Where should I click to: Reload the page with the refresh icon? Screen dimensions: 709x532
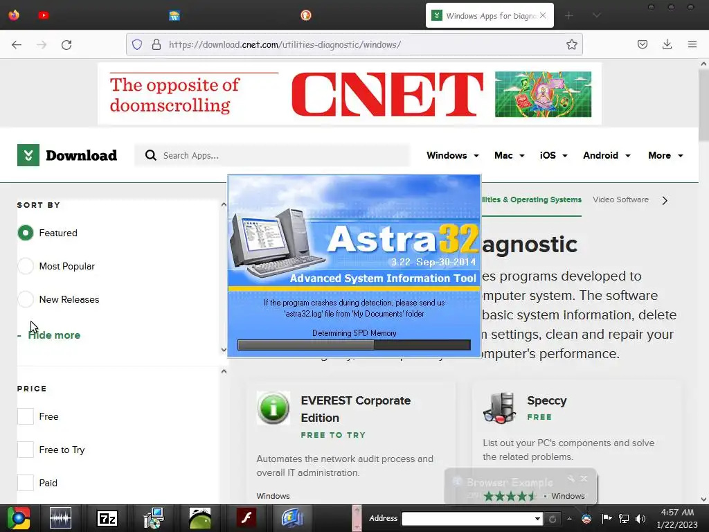point(66,45)
